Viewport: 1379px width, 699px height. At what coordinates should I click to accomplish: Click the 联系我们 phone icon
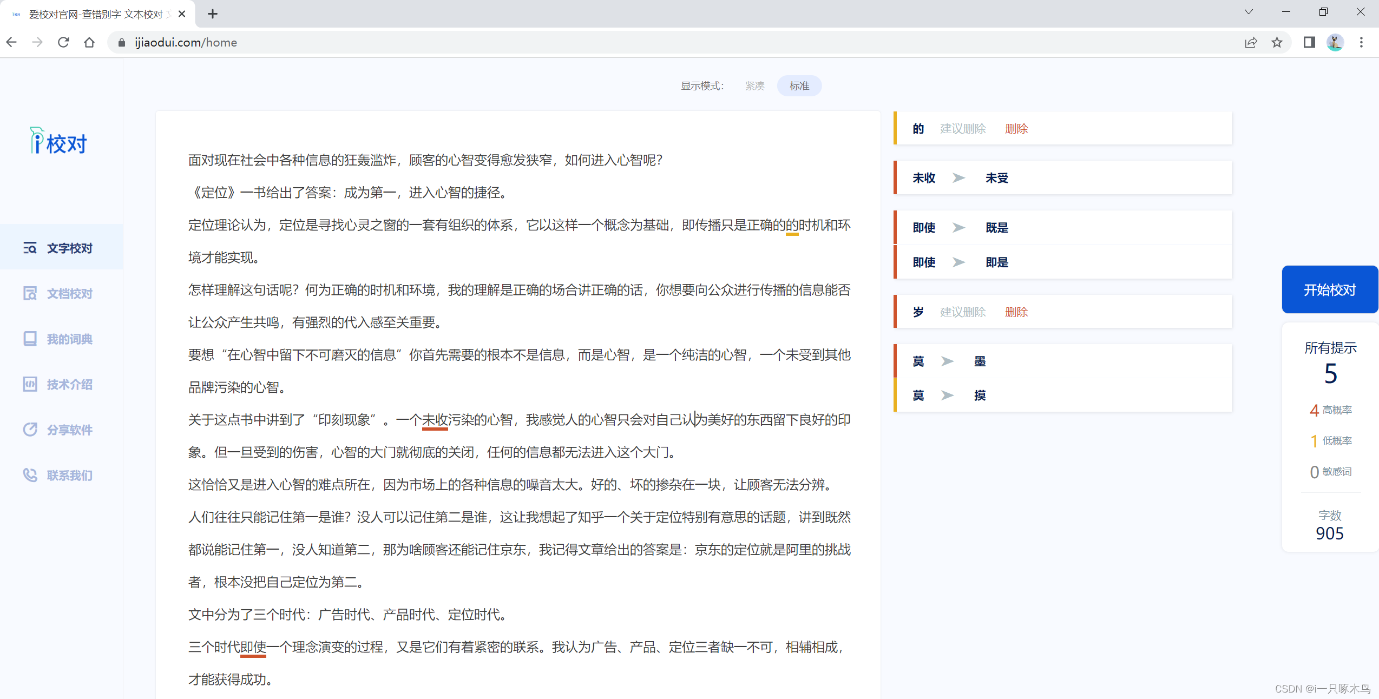click(30, 476)
